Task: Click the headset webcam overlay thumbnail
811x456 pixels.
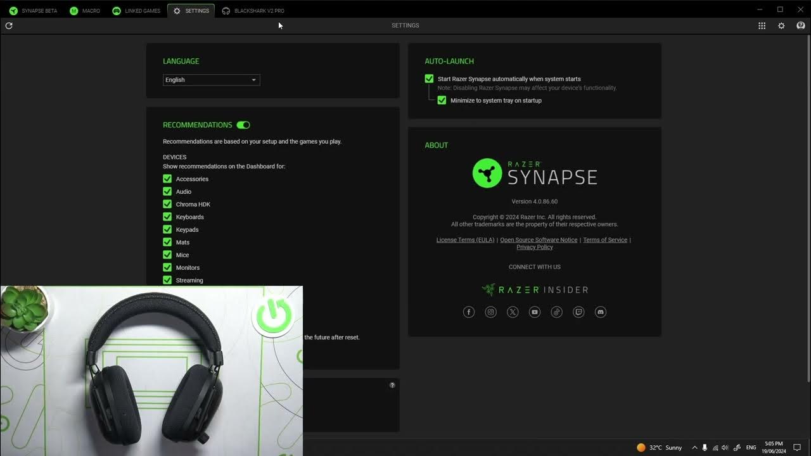Action: point(151,370)
